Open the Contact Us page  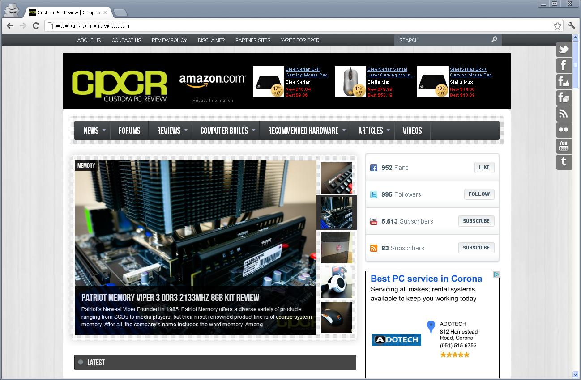(x=126, y=40)
